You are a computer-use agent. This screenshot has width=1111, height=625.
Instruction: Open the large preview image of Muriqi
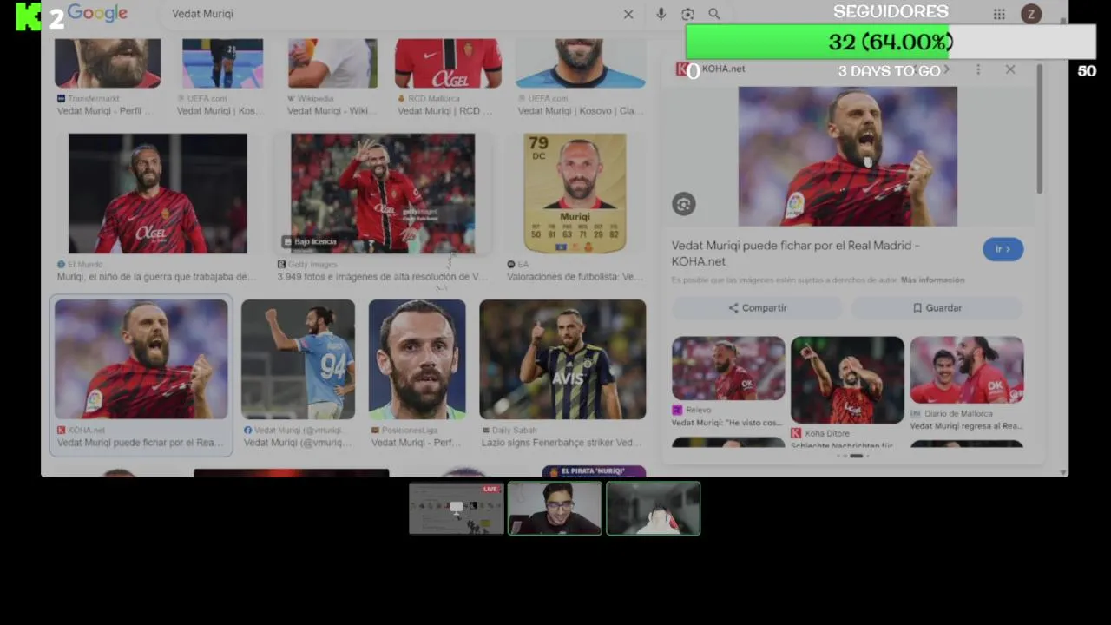point(848,156)
